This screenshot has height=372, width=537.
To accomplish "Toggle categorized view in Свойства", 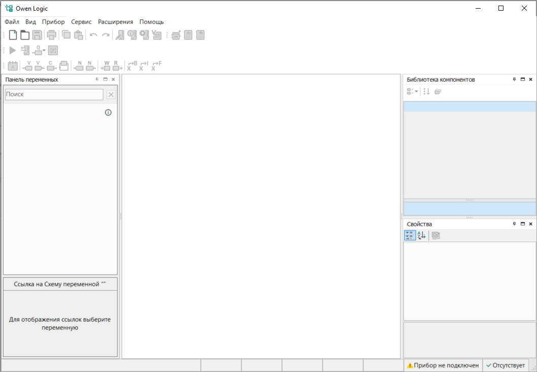I will click(410, 235).
